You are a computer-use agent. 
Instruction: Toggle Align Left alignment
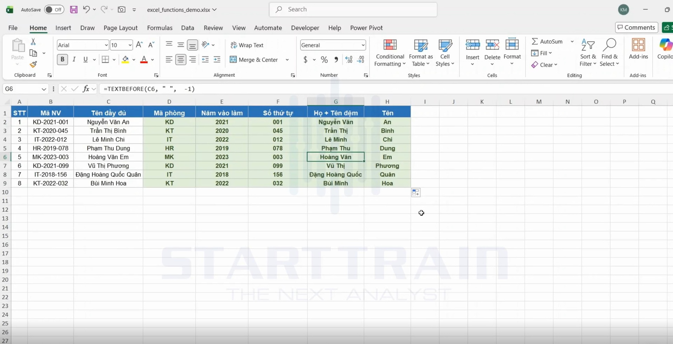(169, 60)
